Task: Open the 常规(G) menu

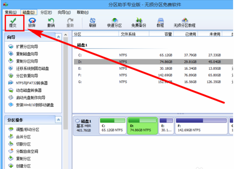Action: coord(11,13)
